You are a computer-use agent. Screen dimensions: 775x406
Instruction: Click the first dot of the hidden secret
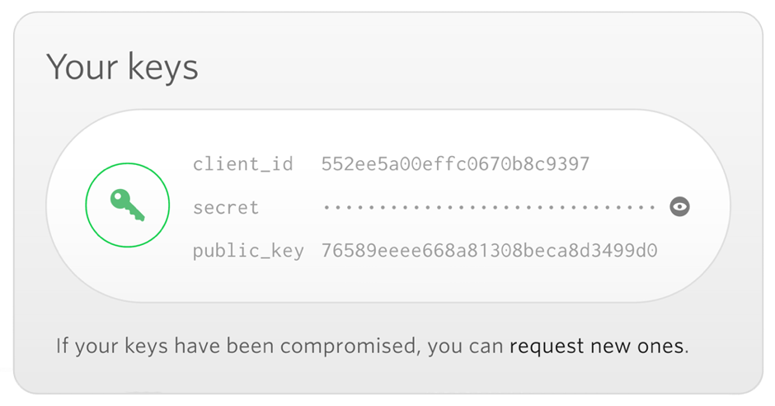click(326, 207)
